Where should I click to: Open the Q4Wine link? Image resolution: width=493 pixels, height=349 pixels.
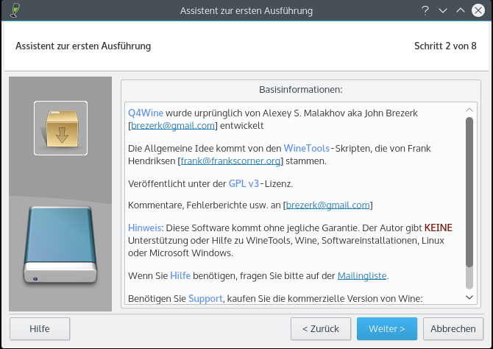pyautogui.click(x=146, y=113)
